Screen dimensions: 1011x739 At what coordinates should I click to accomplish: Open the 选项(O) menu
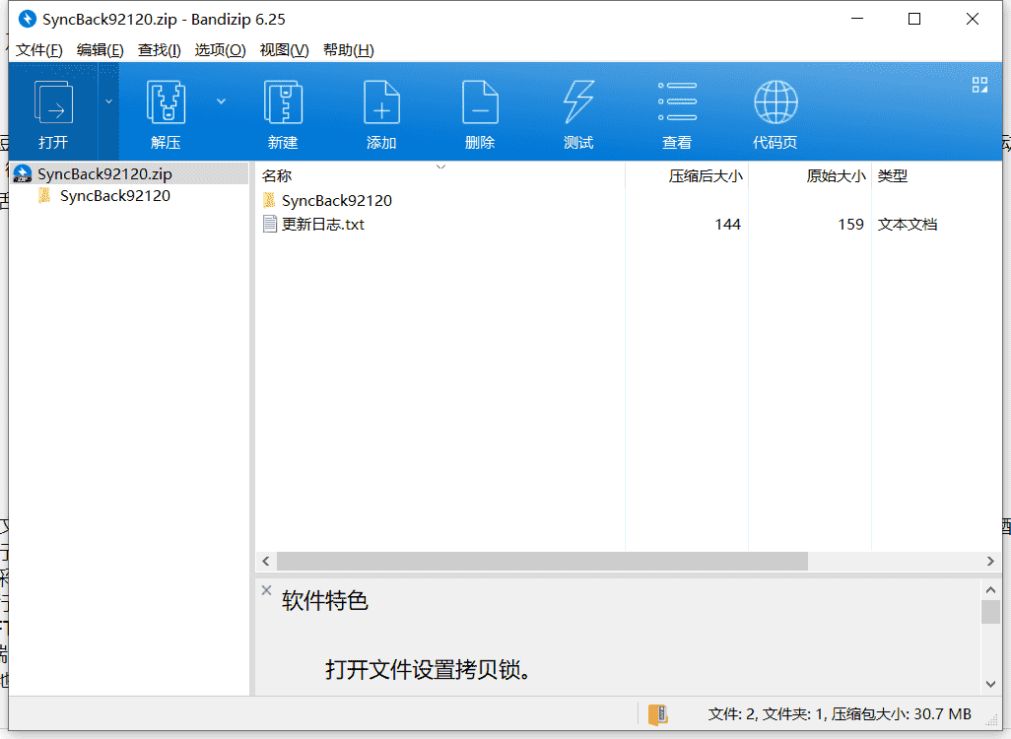coord(220,49)
